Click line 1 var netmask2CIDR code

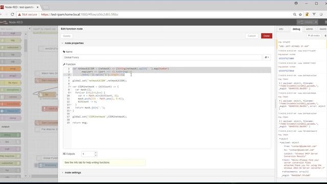coord(121,68)
